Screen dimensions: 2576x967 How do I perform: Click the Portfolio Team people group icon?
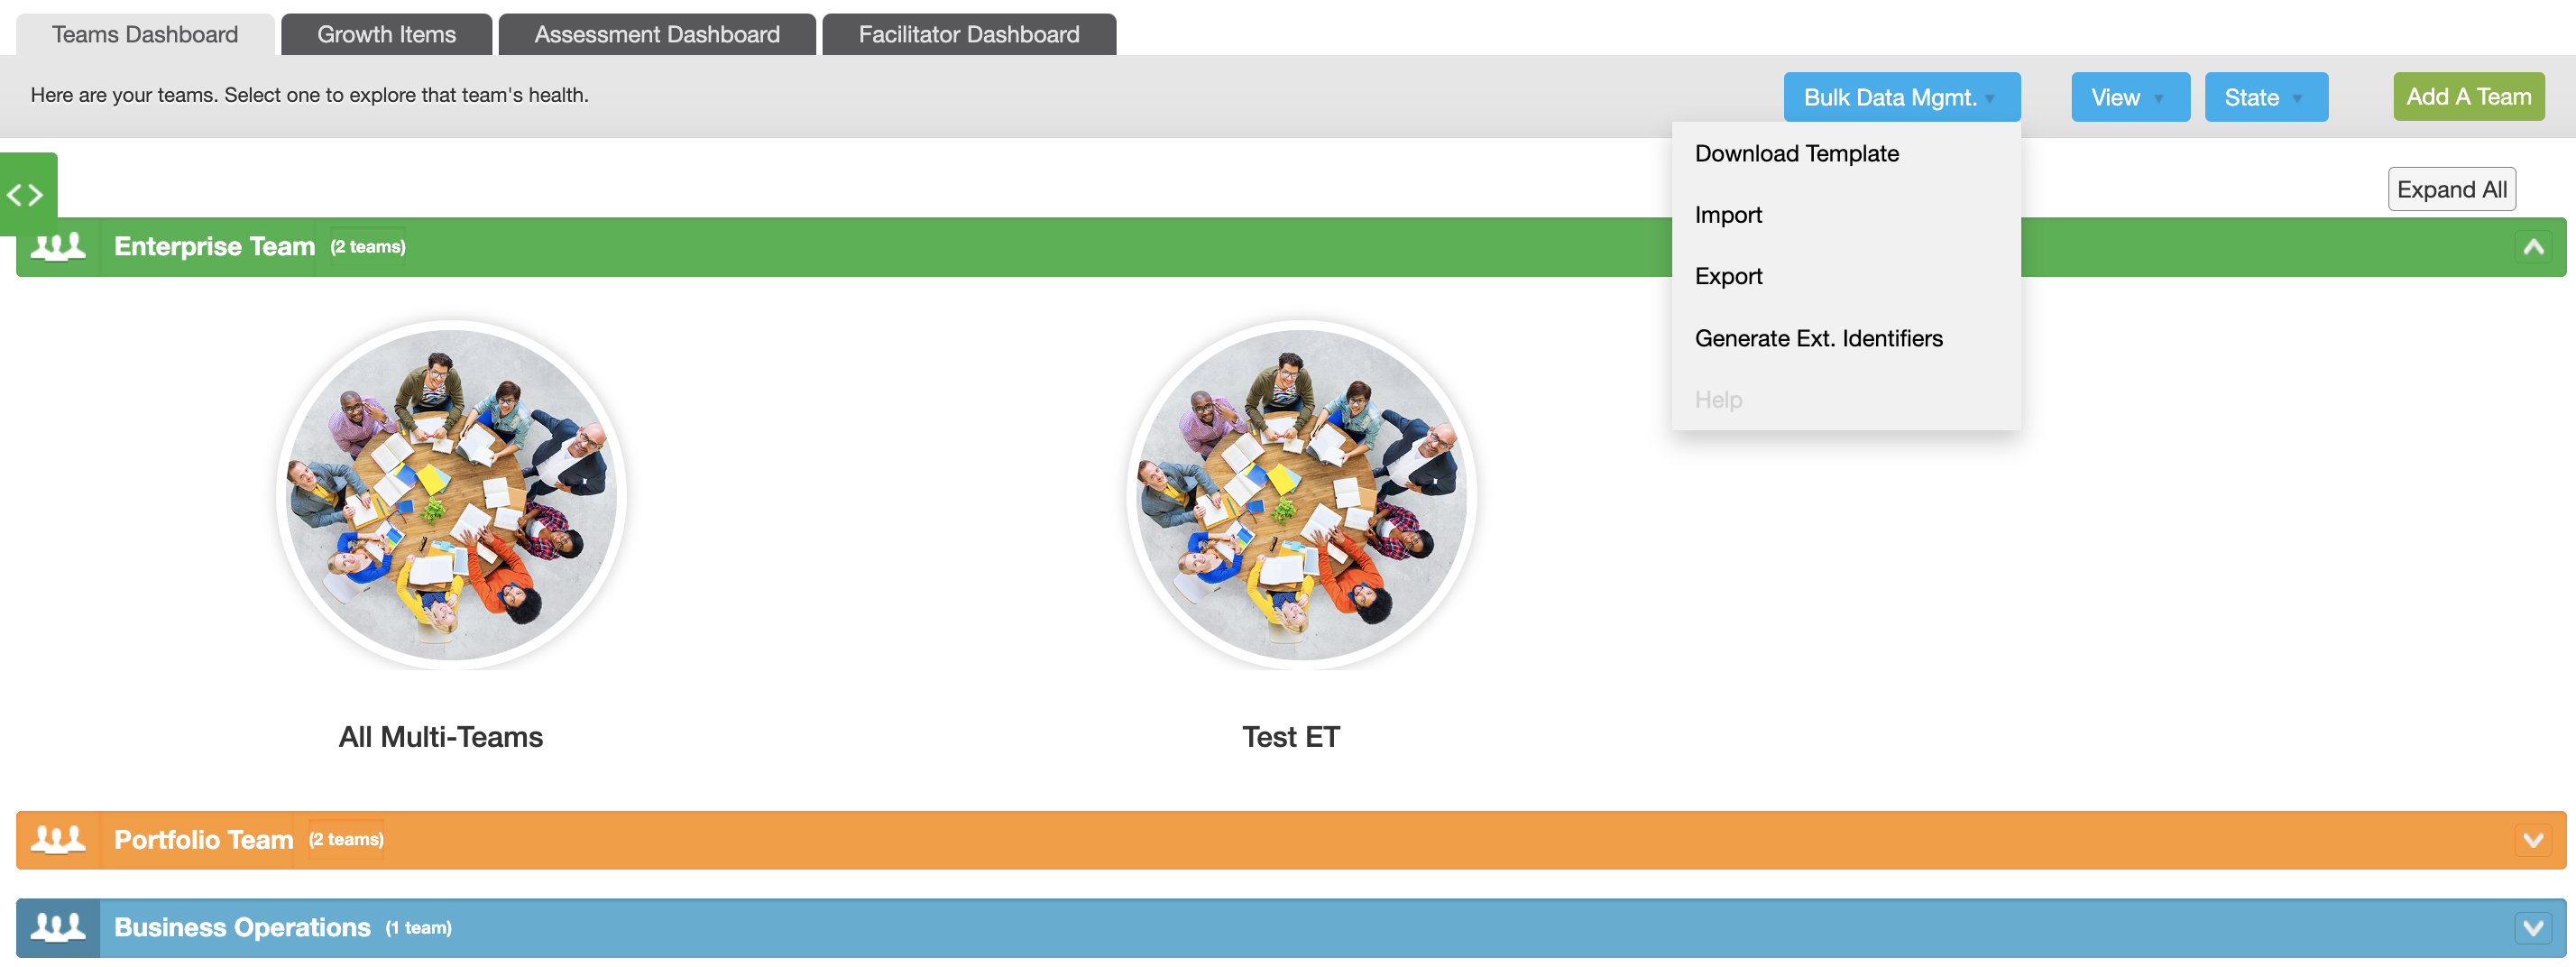[x=58, y=840]
